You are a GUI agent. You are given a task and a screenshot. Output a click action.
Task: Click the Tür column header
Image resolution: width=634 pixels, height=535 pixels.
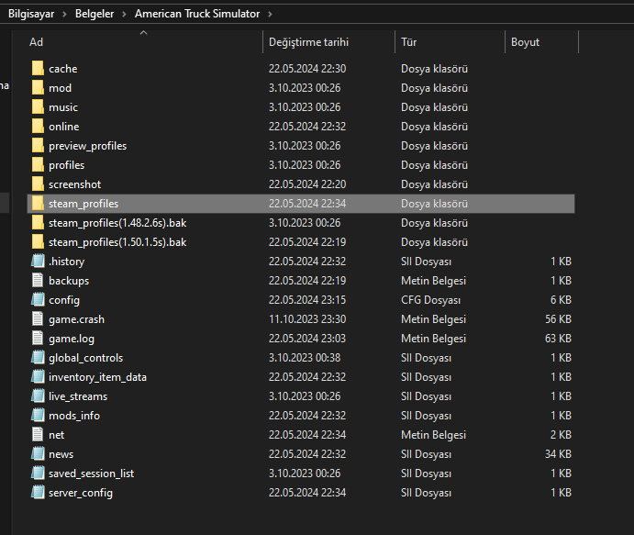coord(409,42)
